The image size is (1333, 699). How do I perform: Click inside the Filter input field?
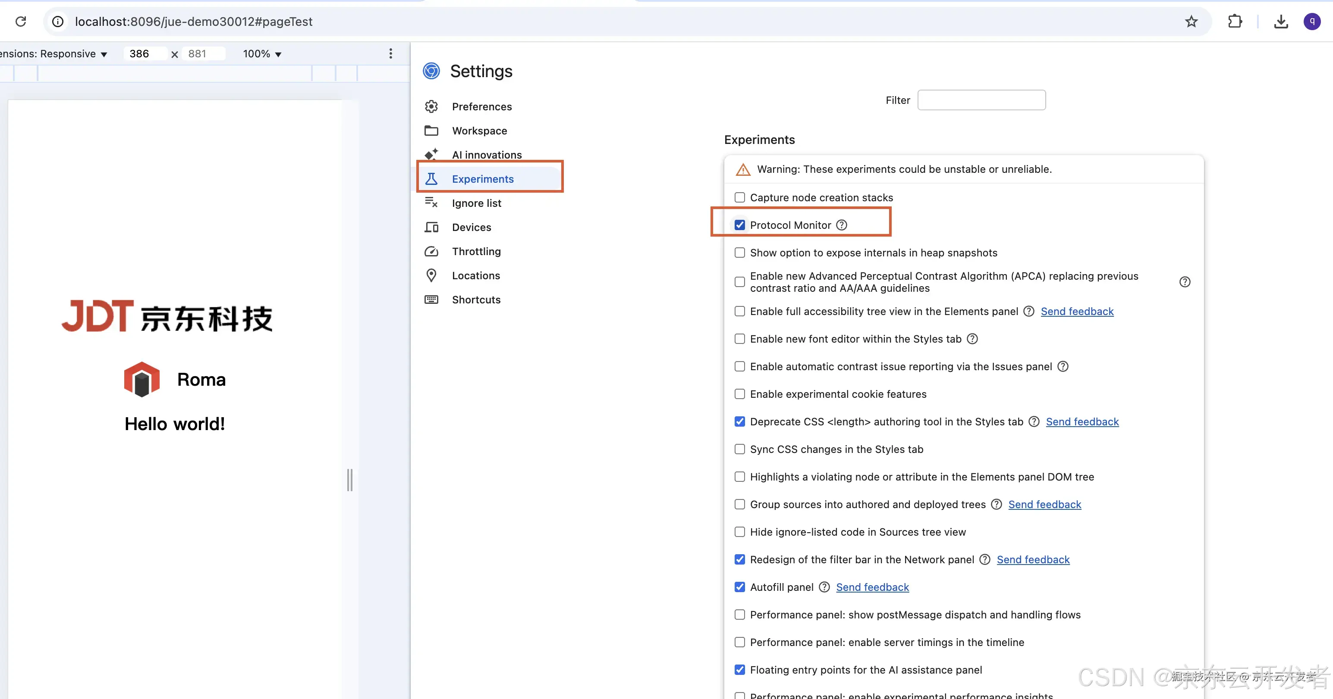981,100
